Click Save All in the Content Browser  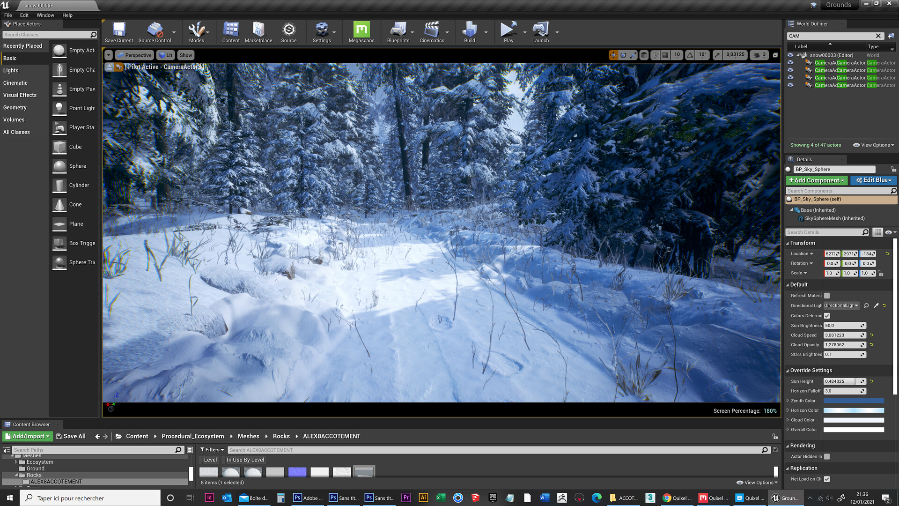71,436
